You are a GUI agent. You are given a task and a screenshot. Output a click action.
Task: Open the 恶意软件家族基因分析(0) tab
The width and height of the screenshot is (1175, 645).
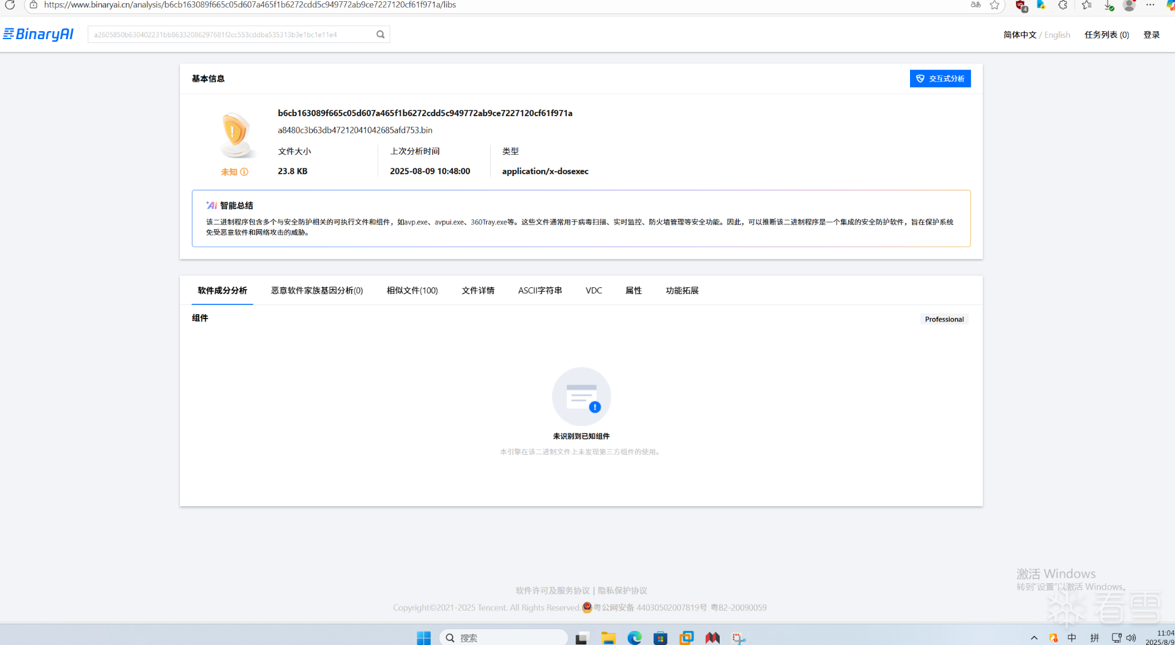317,290
